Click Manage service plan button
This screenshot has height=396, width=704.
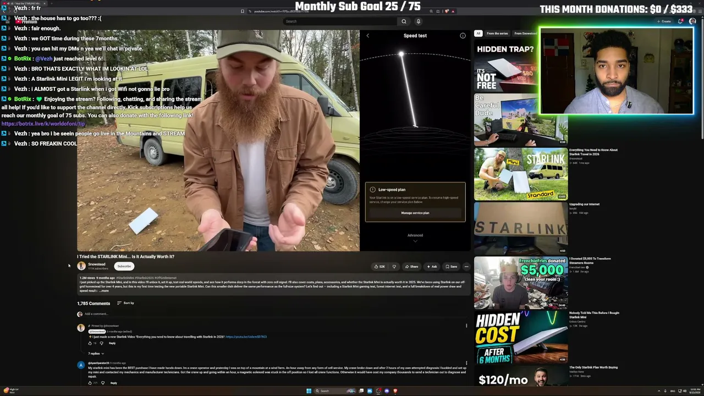pos(415,213)
